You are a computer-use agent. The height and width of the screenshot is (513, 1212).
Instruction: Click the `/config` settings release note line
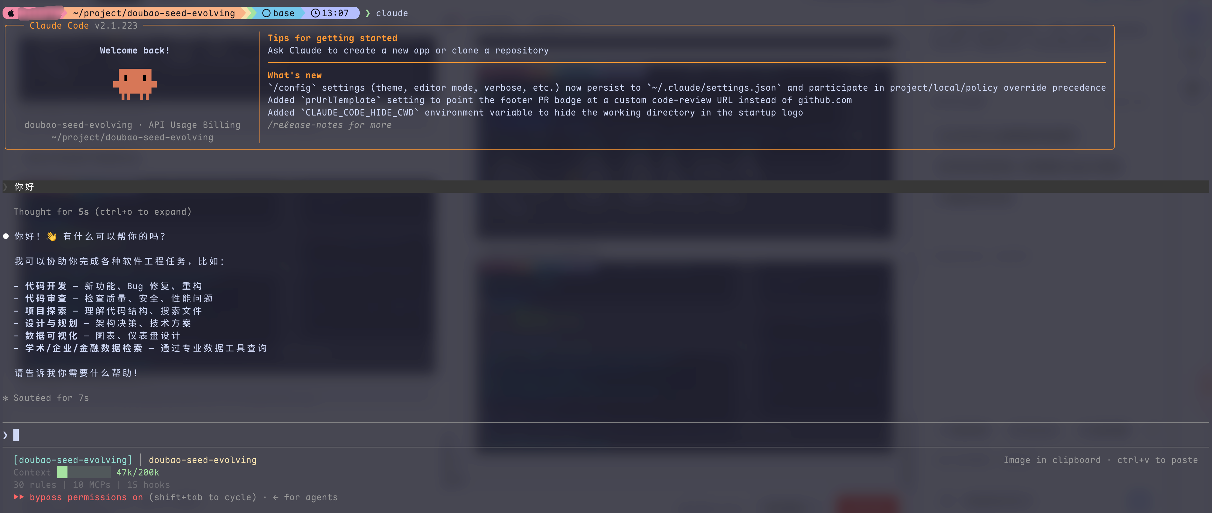click(x=687, y=88)
